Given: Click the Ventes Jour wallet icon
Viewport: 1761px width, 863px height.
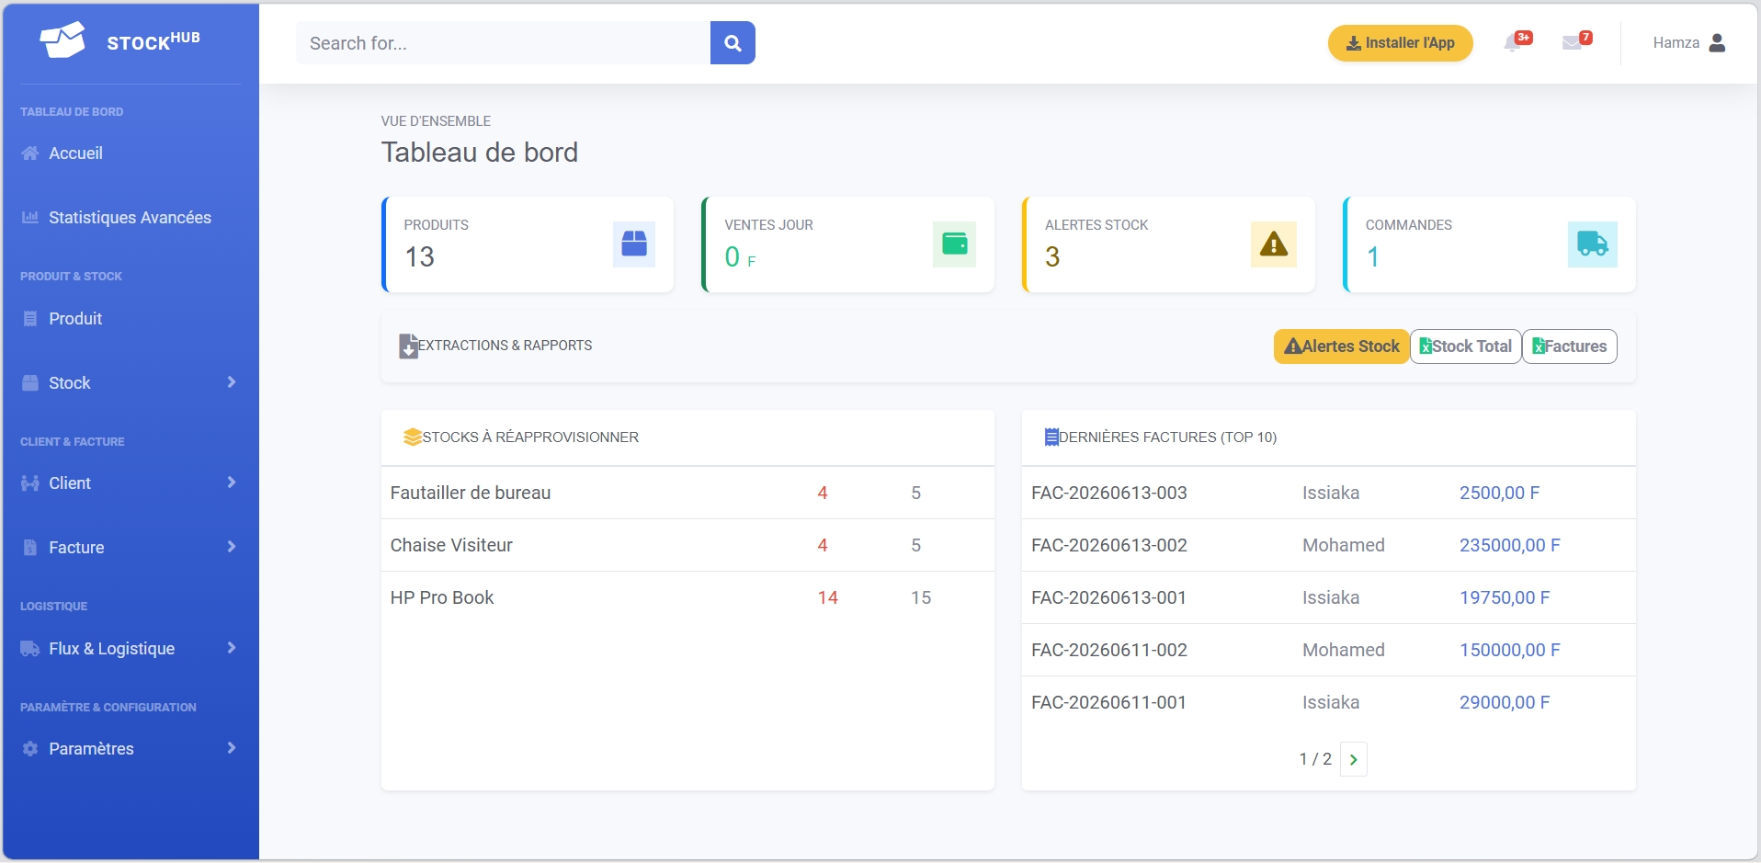Looking at the screenshot, I should pos(954,244).
